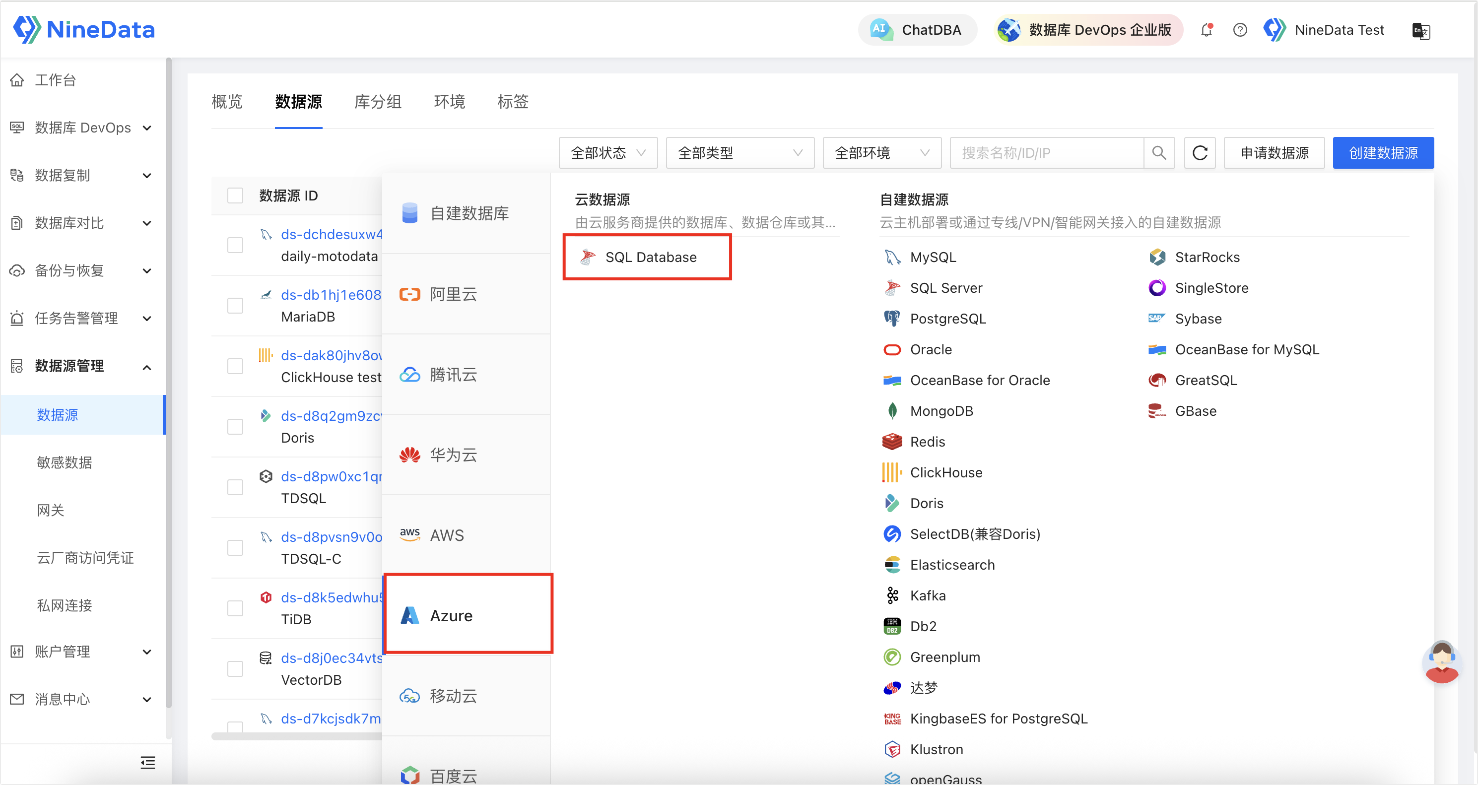
Task: Open 敏感数据 in the sidebar
Action: point(64,462)
